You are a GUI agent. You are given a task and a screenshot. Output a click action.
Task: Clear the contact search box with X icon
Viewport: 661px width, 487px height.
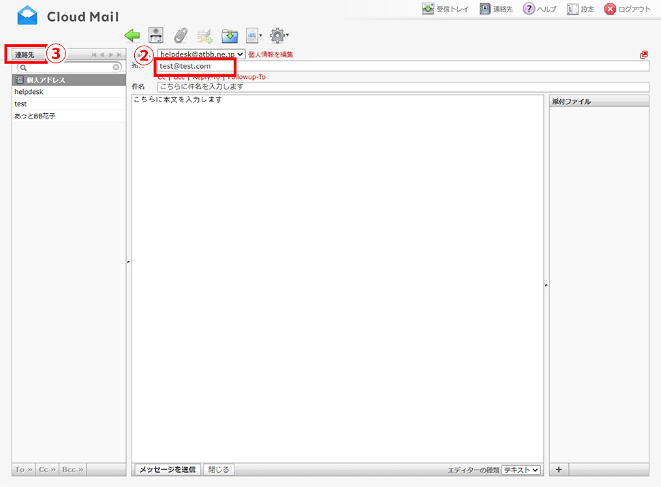(x=117, y=67)
